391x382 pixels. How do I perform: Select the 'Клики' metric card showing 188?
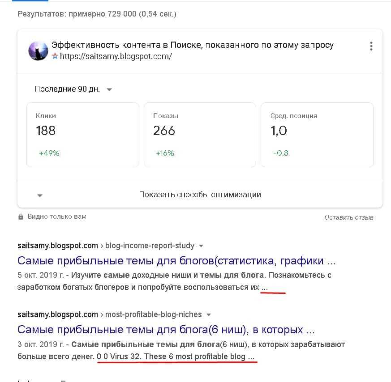tap(83, 135)
